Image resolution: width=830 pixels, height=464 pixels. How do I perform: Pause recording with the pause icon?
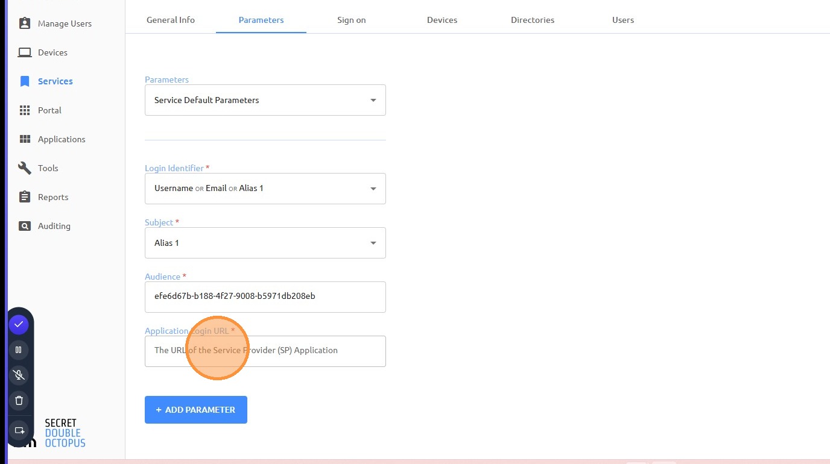(19, 350)
